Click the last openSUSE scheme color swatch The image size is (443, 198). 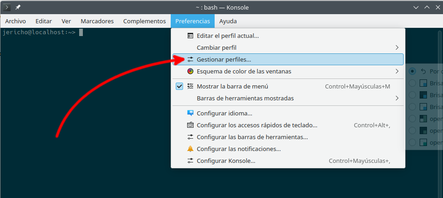(424, 142)
